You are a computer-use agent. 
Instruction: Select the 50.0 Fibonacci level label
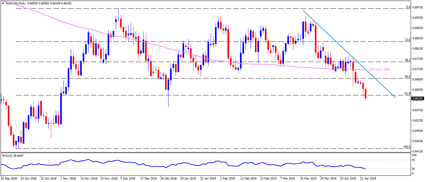pos(407,76)
